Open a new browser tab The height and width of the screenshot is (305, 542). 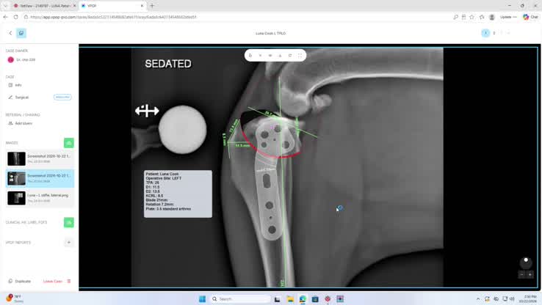[x=152, y=6]
